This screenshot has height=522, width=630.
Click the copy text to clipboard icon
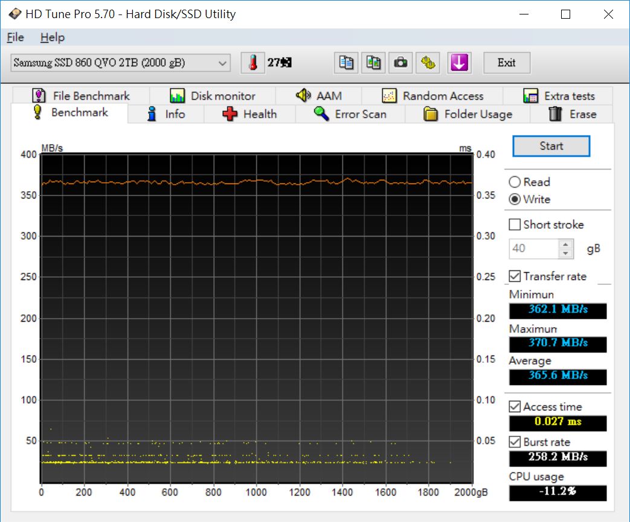[347, 63]
